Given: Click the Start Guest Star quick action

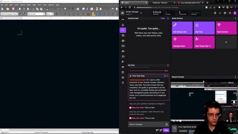Looking at the screenshot, I should (x=204, y=42).
